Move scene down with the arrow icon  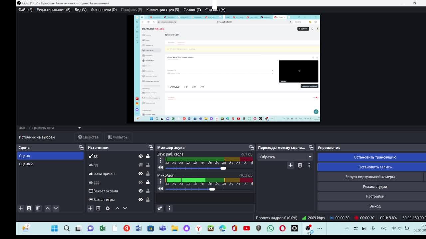[56, 208]
